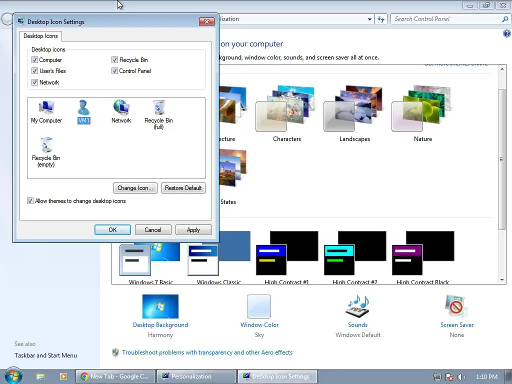Select the Windows Classic theme

pyautogui.click(x=219, y=258)
